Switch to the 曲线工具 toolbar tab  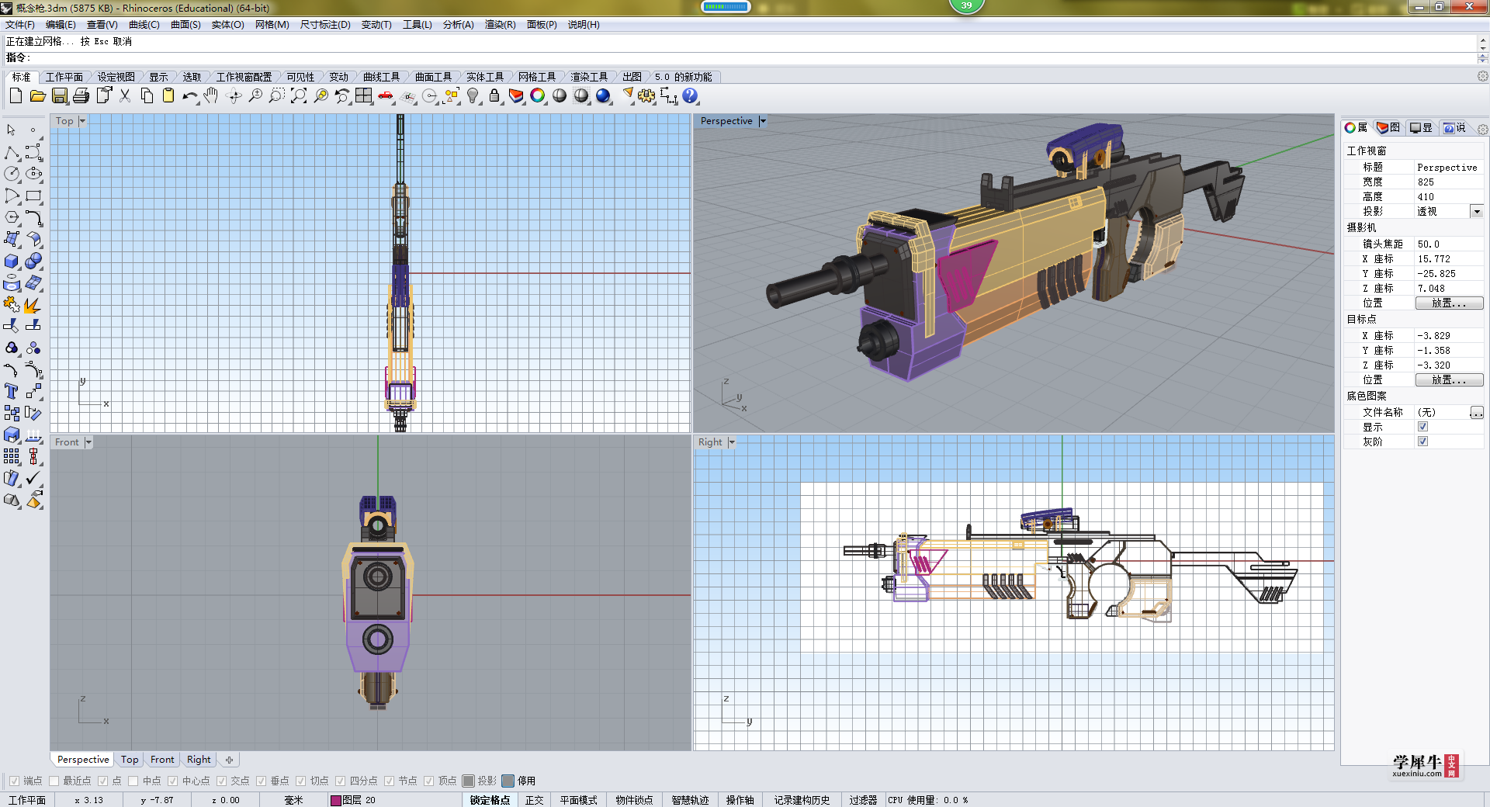[x=381, y=77]
